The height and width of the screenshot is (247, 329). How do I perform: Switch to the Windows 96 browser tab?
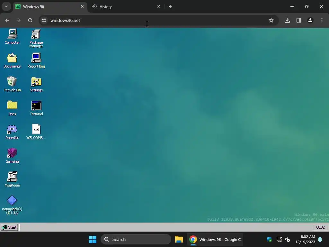pyautogui.click(x=50, y=7)
